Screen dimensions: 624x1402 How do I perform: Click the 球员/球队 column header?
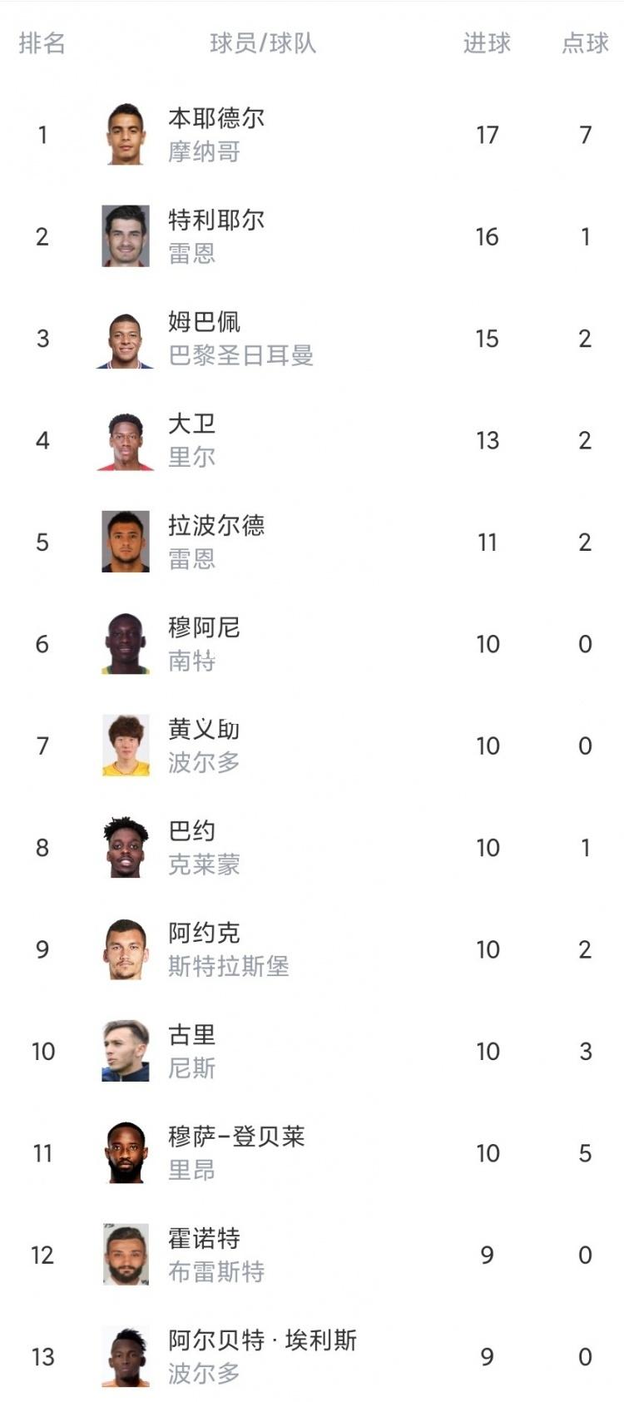[263, 43]
